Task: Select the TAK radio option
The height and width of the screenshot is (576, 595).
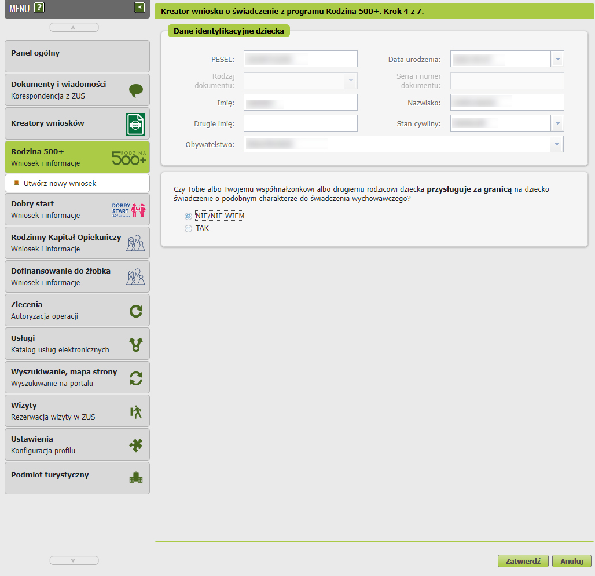Action: [x=188, y=229]
